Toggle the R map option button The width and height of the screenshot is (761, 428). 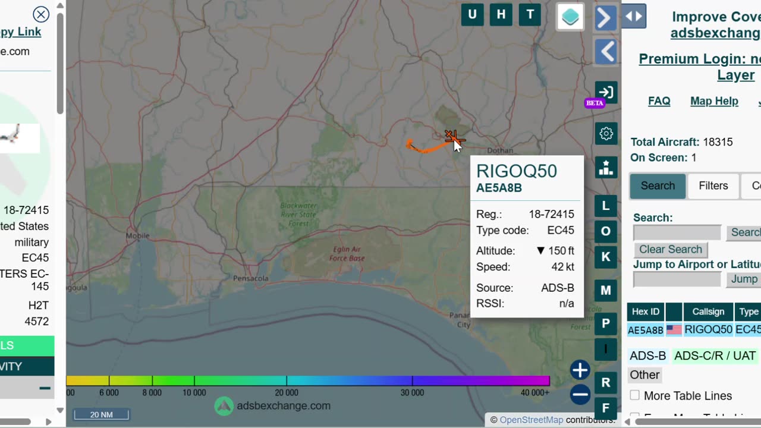click(606, 382)
